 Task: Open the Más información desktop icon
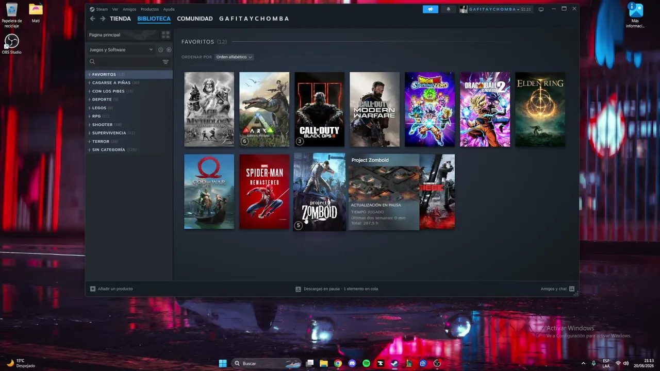(635, 15)
